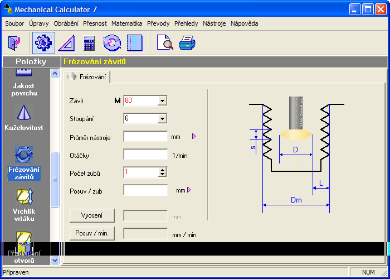390x279 pixels.
Task: Decrease Počet zubů with down stepper
Action: 163,175
